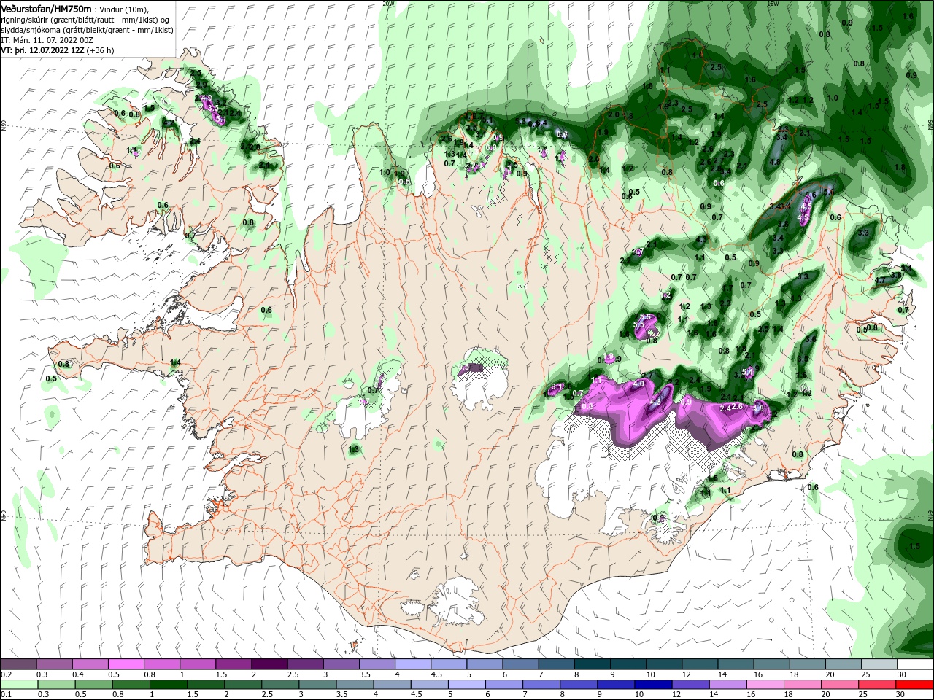
Task: Click the 'VT: þri. 12.07.2022 12Z' valid time
Action: [42, 50]
